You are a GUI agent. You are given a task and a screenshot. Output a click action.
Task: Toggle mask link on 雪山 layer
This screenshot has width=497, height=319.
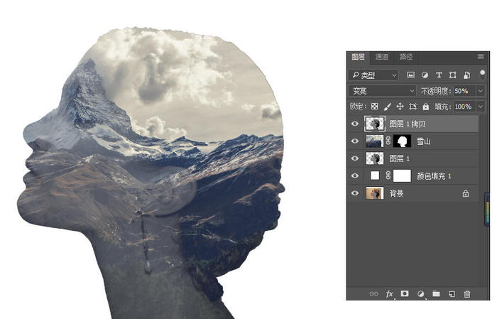pyautogui.click(x=388, y=141)
